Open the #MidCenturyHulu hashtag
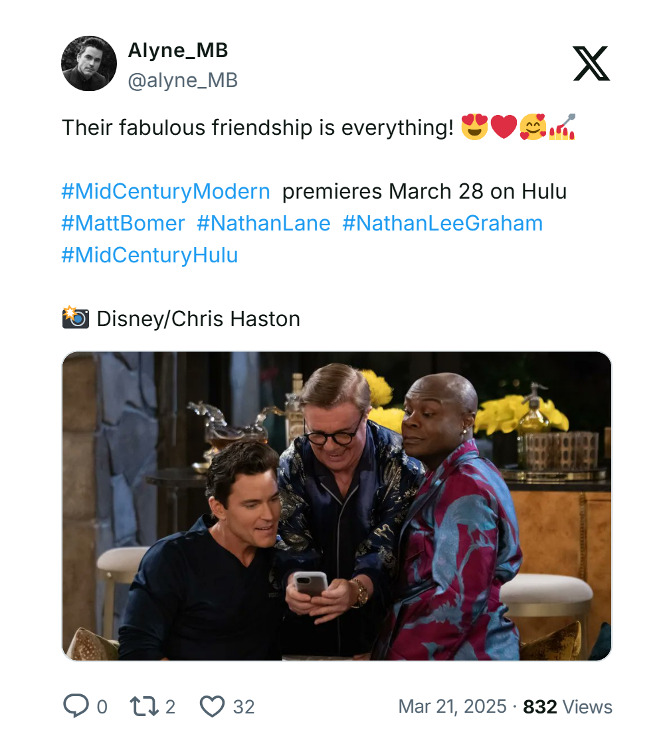 [x=149, y=255]
